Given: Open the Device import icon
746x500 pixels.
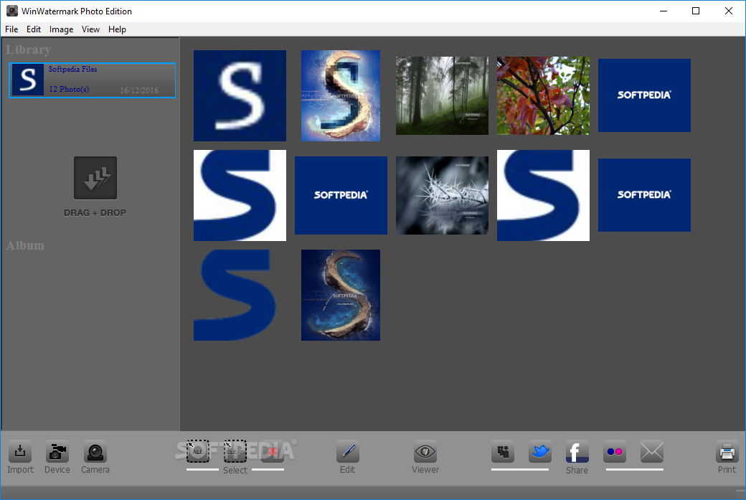Looking at the screenshot, I should [57, 451].
